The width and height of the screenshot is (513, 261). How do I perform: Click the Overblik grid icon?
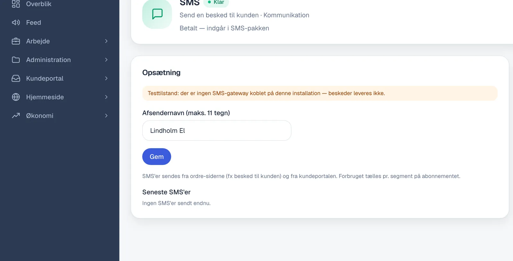(16, 4)
